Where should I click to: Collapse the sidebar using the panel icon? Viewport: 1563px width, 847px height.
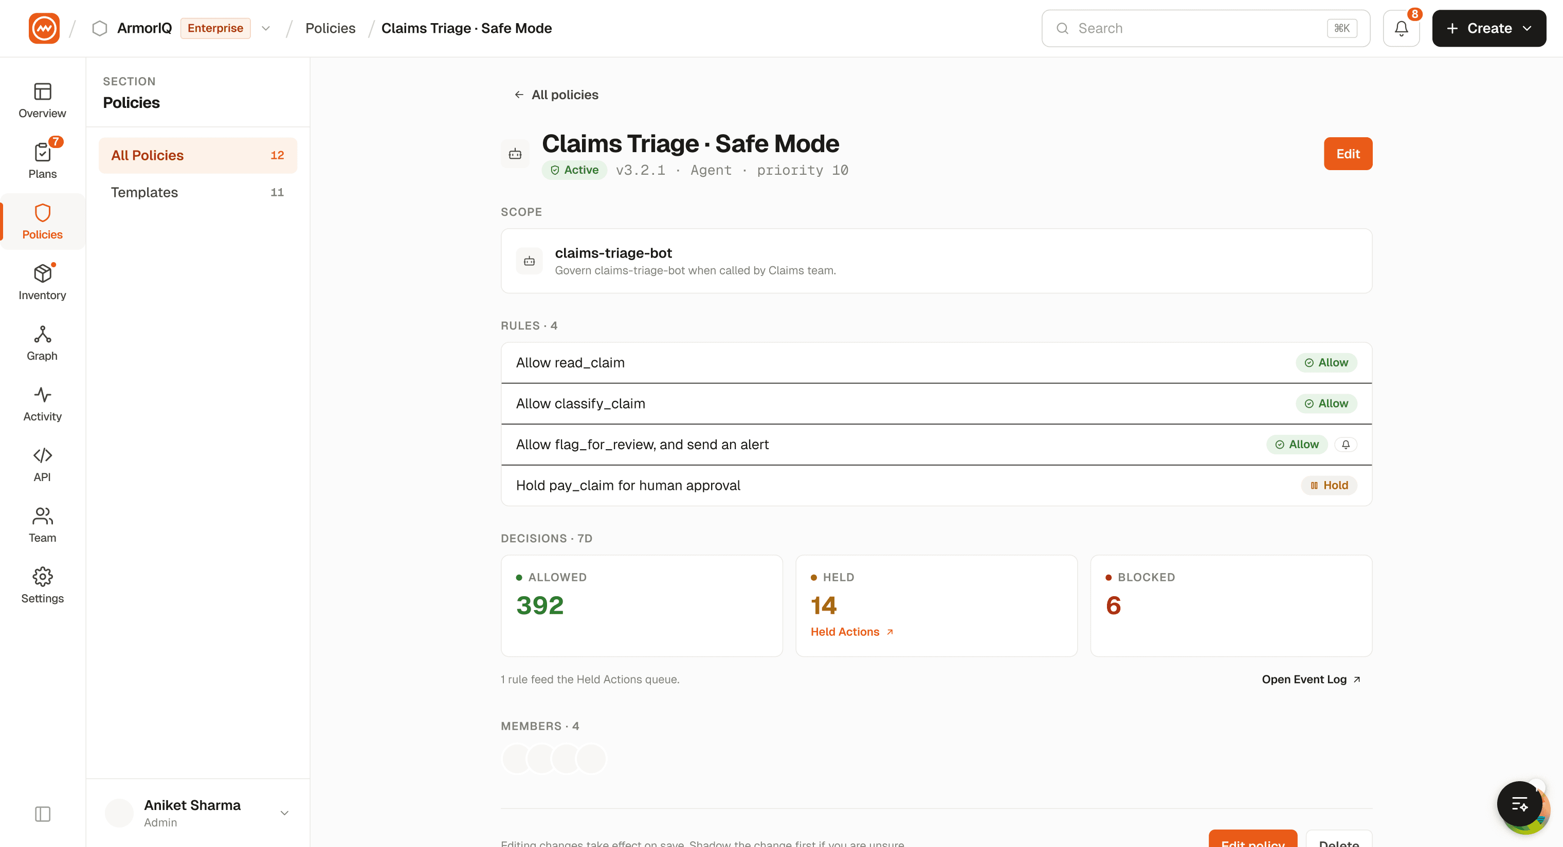click(x=43, y=814)
